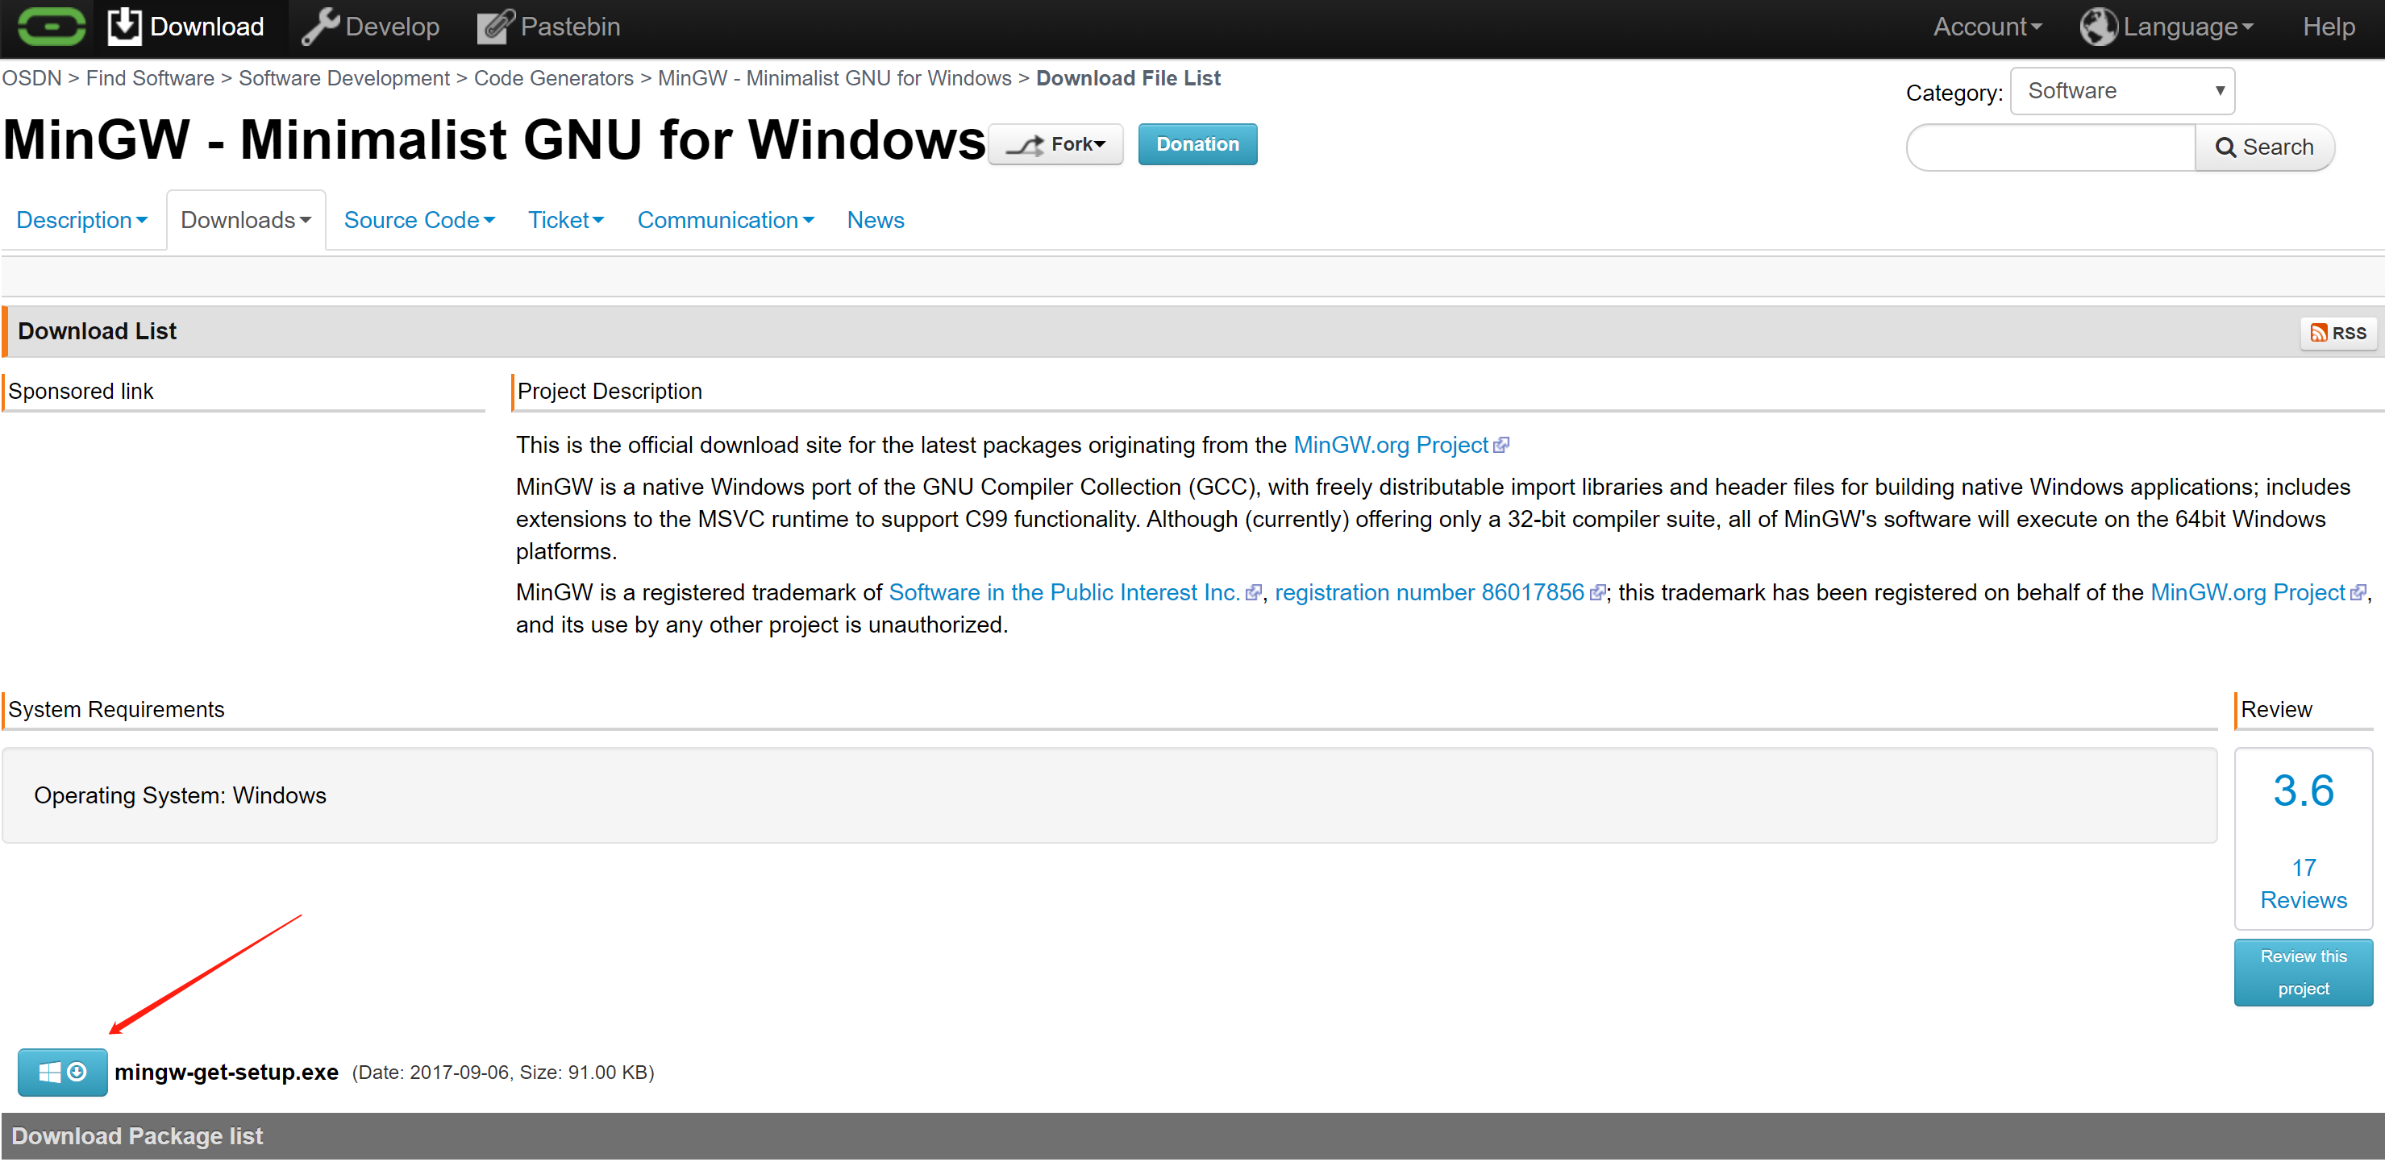
Task: Open the Downloads tab
Action: 245,220
